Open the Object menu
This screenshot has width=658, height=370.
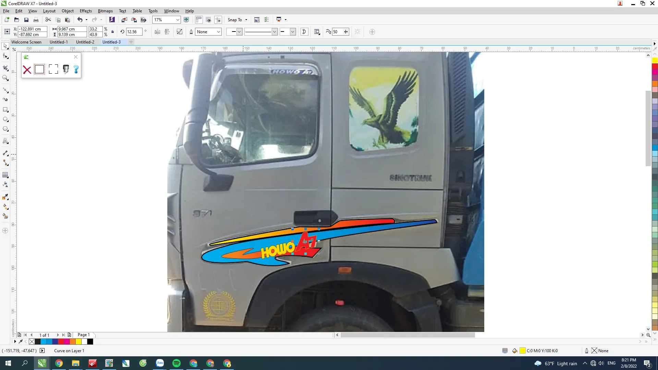(68, 11)
